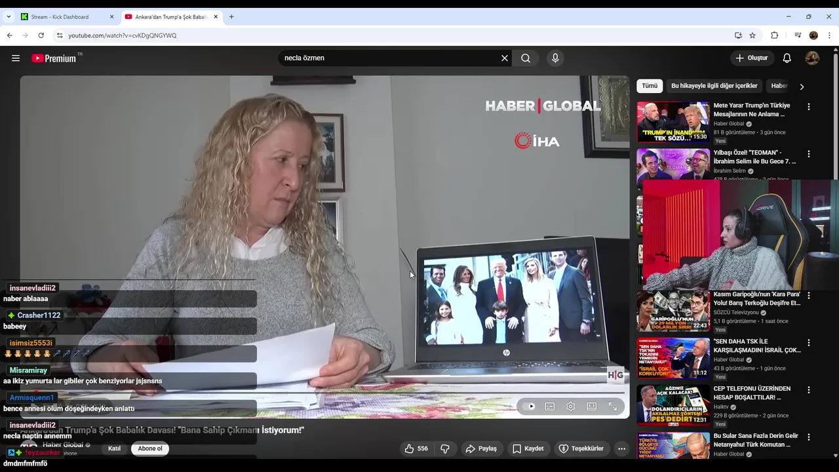This screenshot has height=472, width=839.
Task: Click the browser address bar URL
Action: tap(123, 35)
